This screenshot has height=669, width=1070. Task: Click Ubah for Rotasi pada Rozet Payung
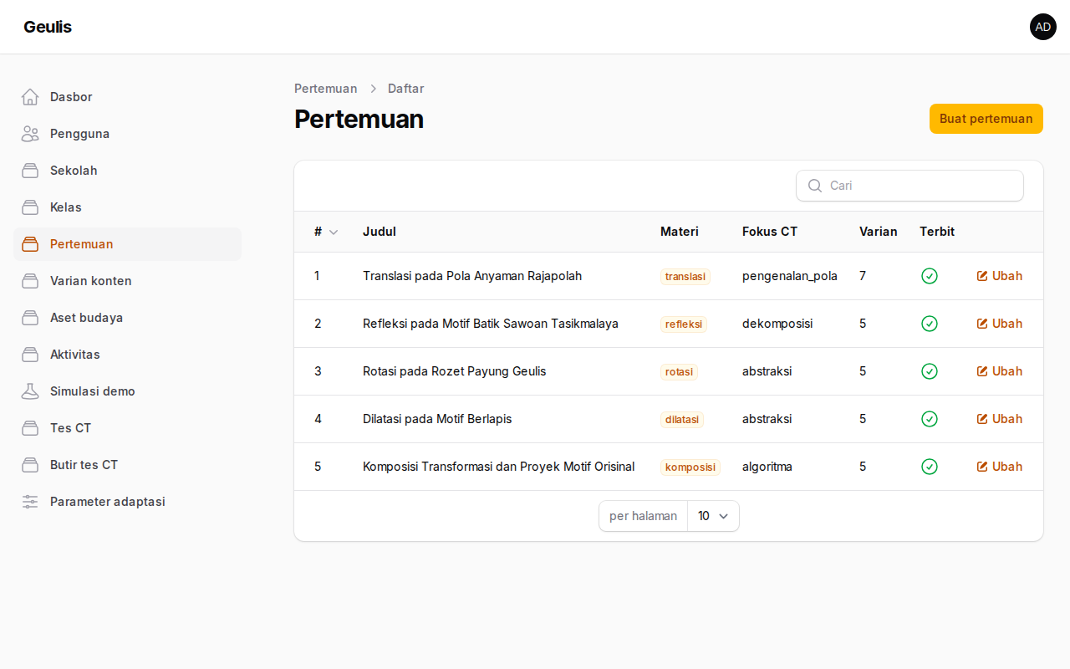(1000, 371)
